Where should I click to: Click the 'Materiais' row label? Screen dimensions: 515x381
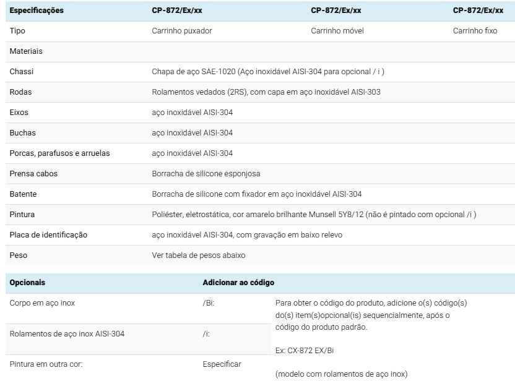pyautogui.click(x=26, y=51)
